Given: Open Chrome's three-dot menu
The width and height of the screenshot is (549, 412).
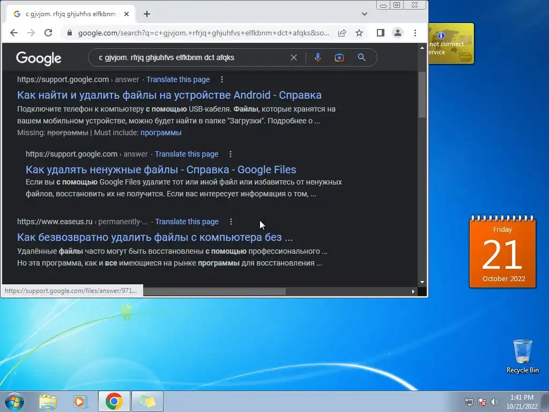Looking at the screenshot, I should (416, 33).
